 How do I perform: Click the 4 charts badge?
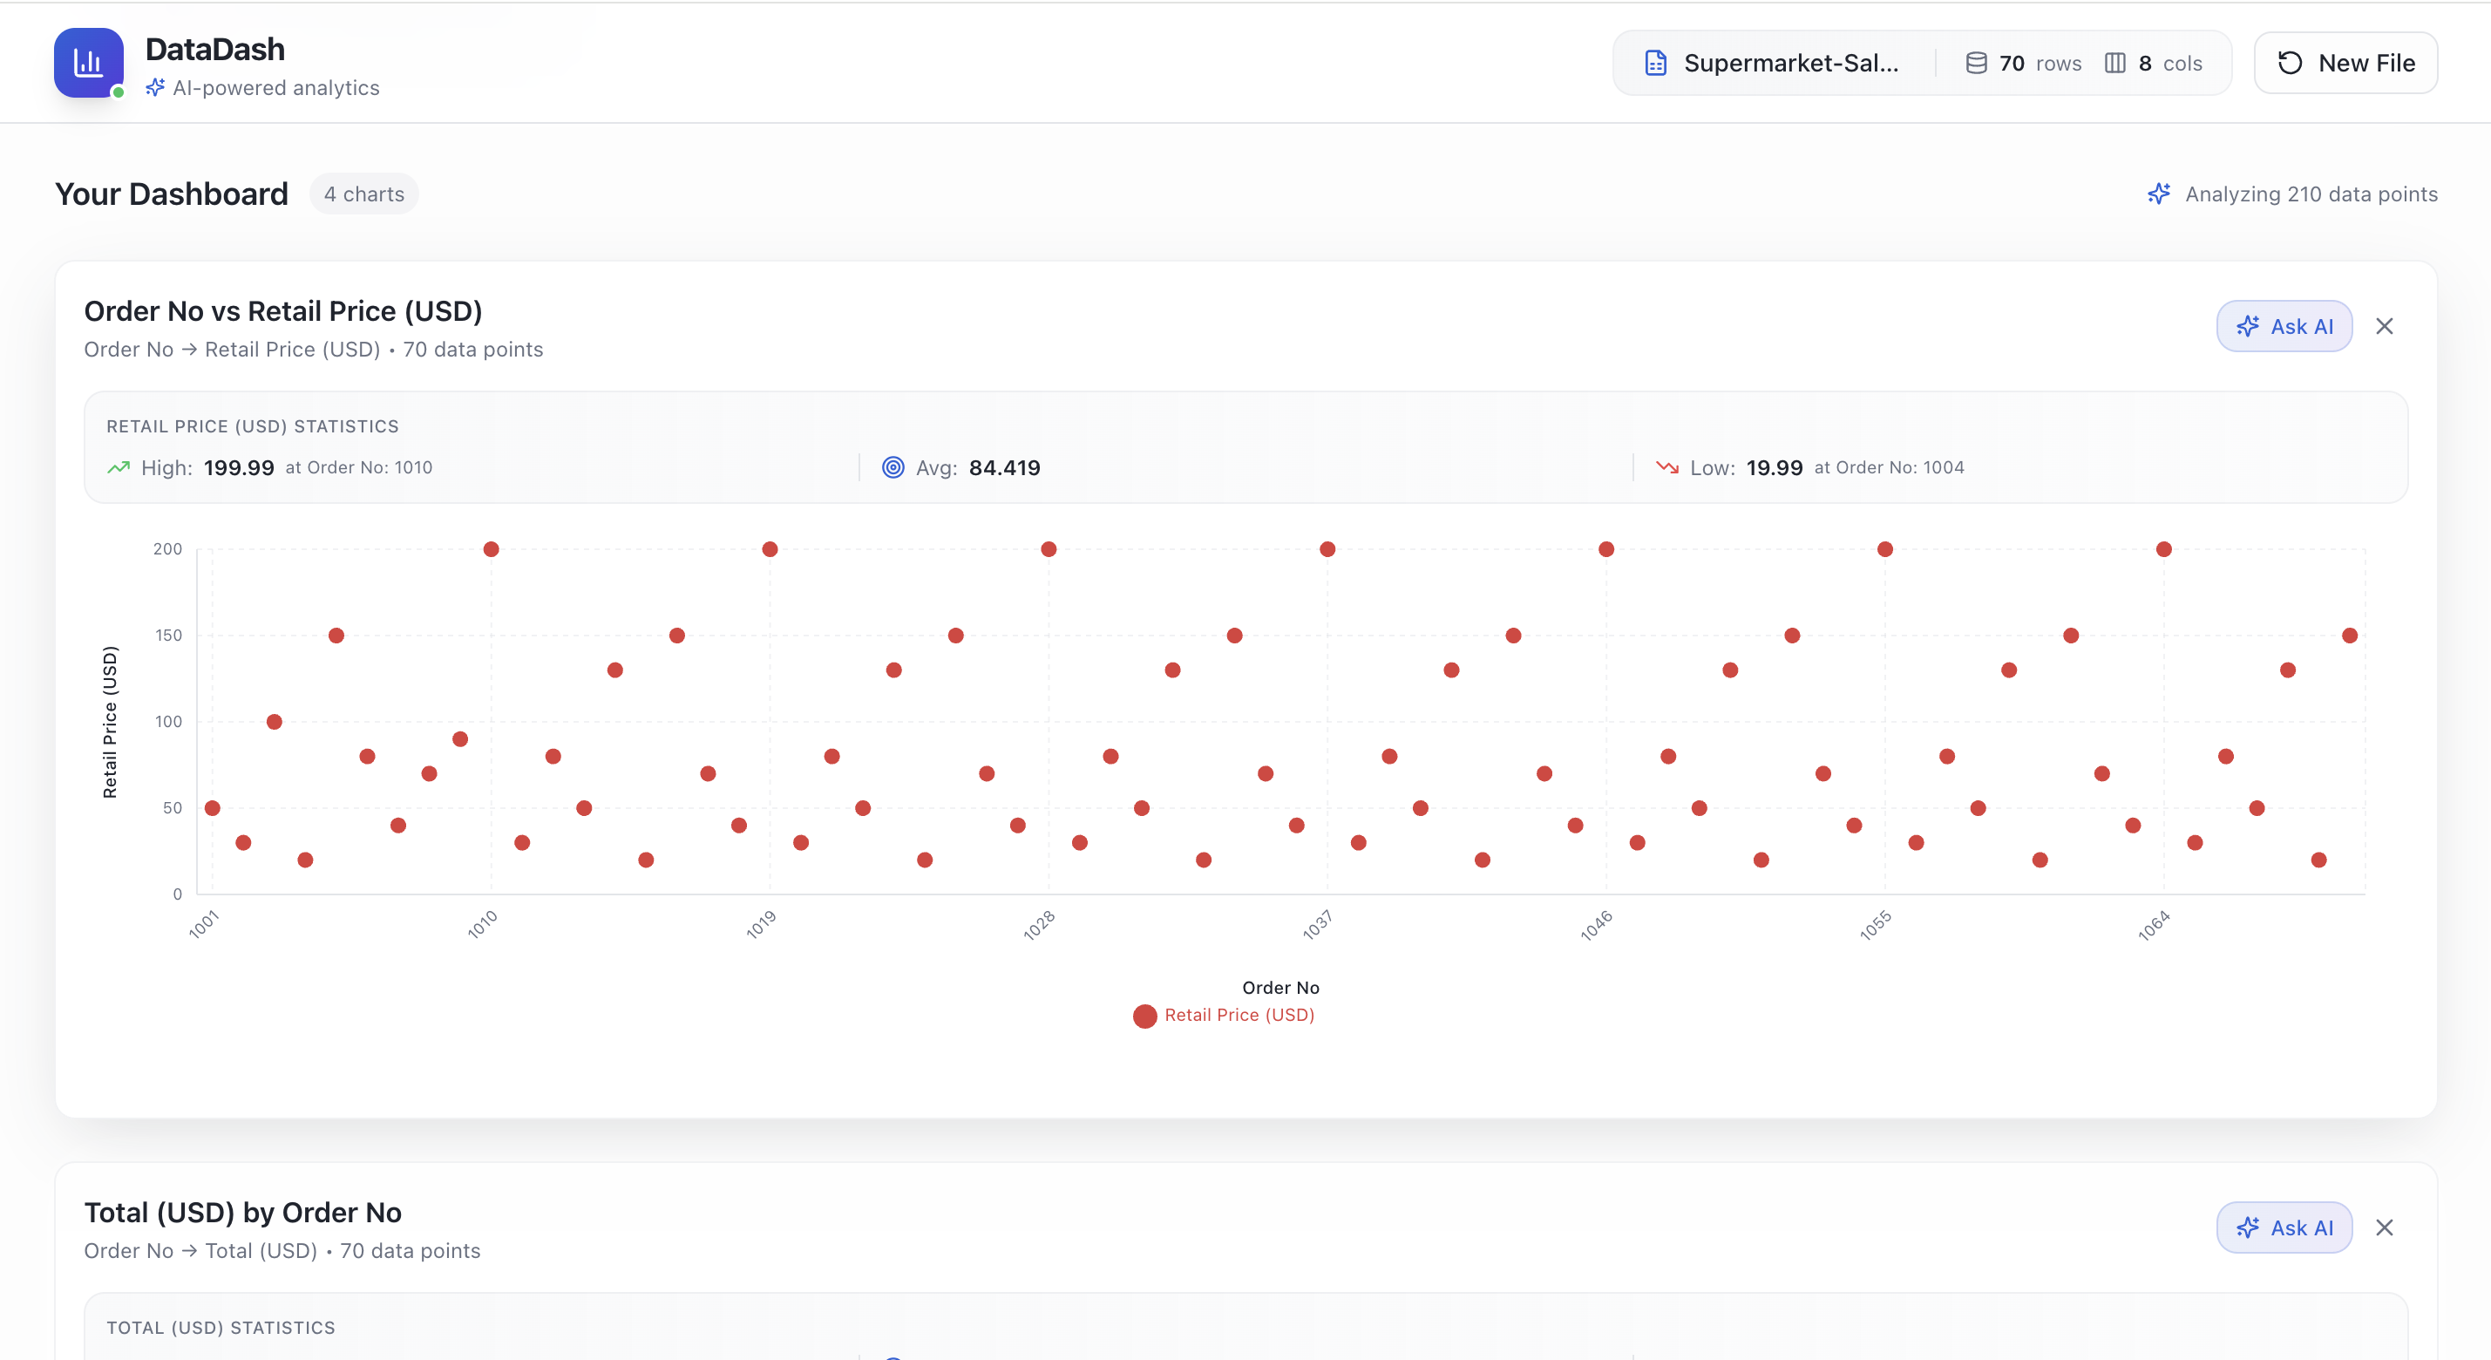point(363,194)
